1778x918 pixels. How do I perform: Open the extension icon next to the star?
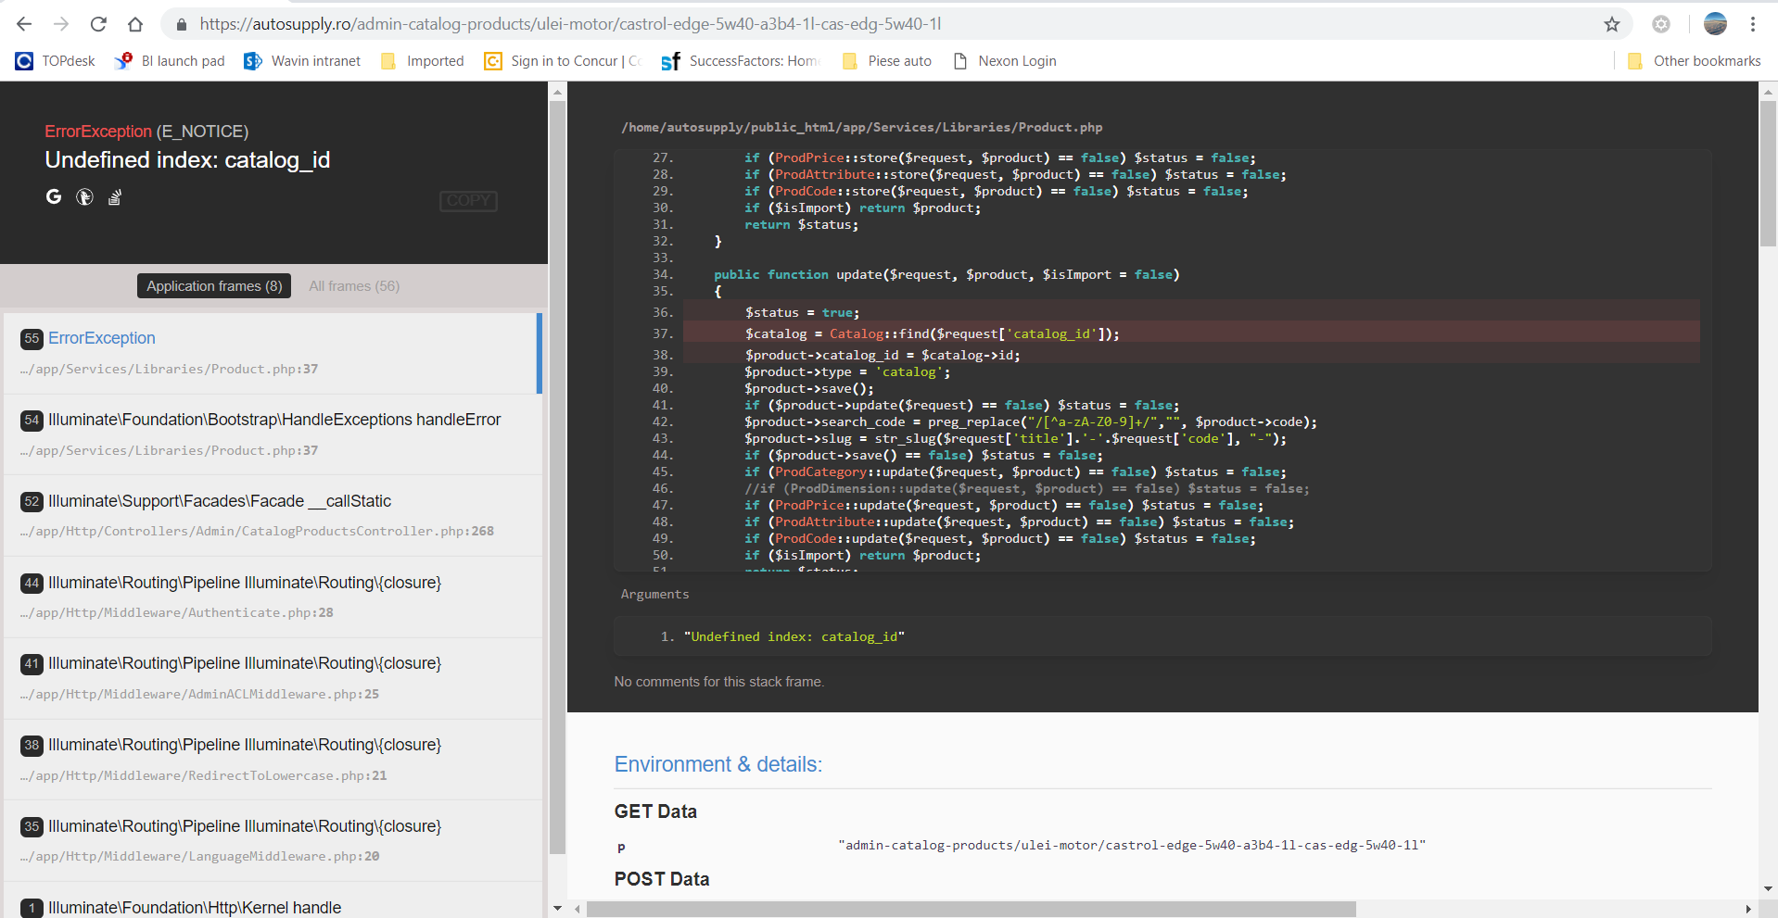tap(1661, 24)
